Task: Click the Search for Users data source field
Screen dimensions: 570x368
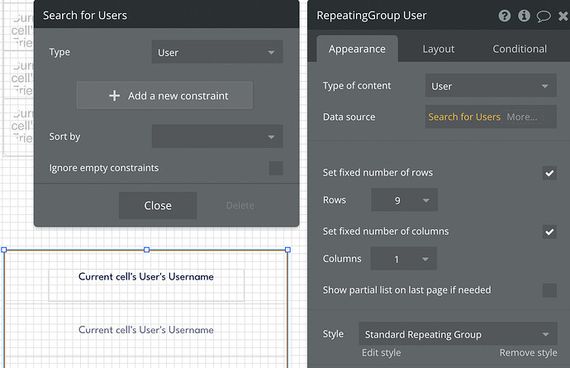Action: pos(464,117)
